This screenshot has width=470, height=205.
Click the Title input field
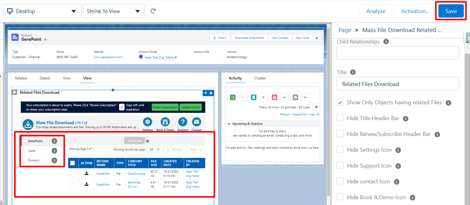click(398, 84)
